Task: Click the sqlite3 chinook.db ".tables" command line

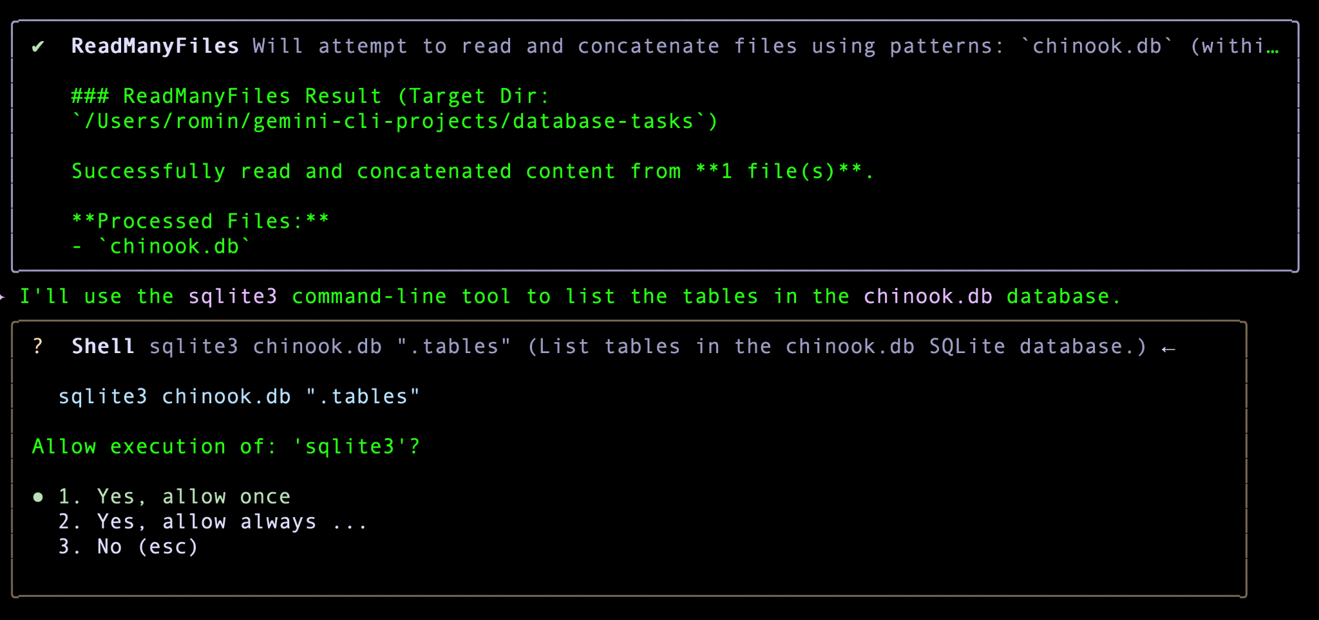Action: tap(238, 397)
